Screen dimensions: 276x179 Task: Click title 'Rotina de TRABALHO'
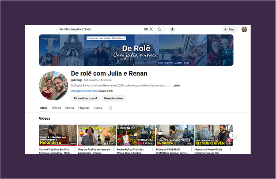click(x=168, y=149)
